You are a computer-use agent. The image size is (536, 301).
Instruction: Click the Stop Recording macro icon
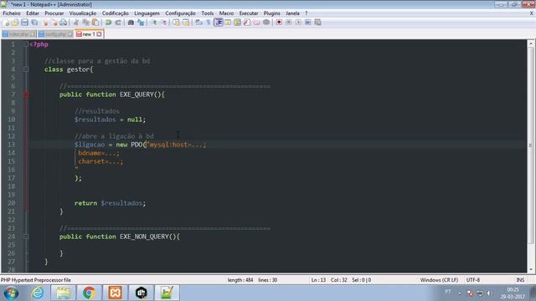coord(288,23)
